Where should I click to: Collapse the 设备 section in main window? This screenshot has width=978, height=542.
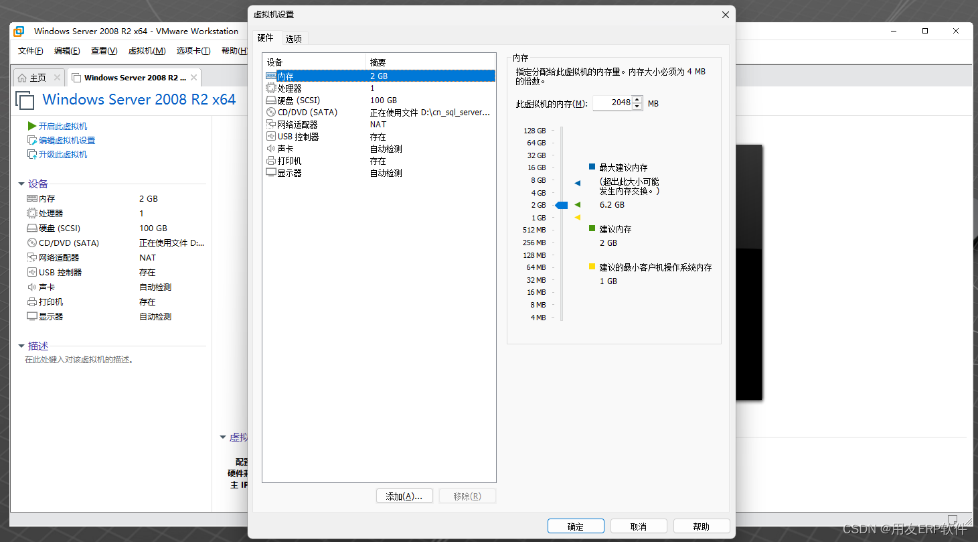tap(21, 184)
